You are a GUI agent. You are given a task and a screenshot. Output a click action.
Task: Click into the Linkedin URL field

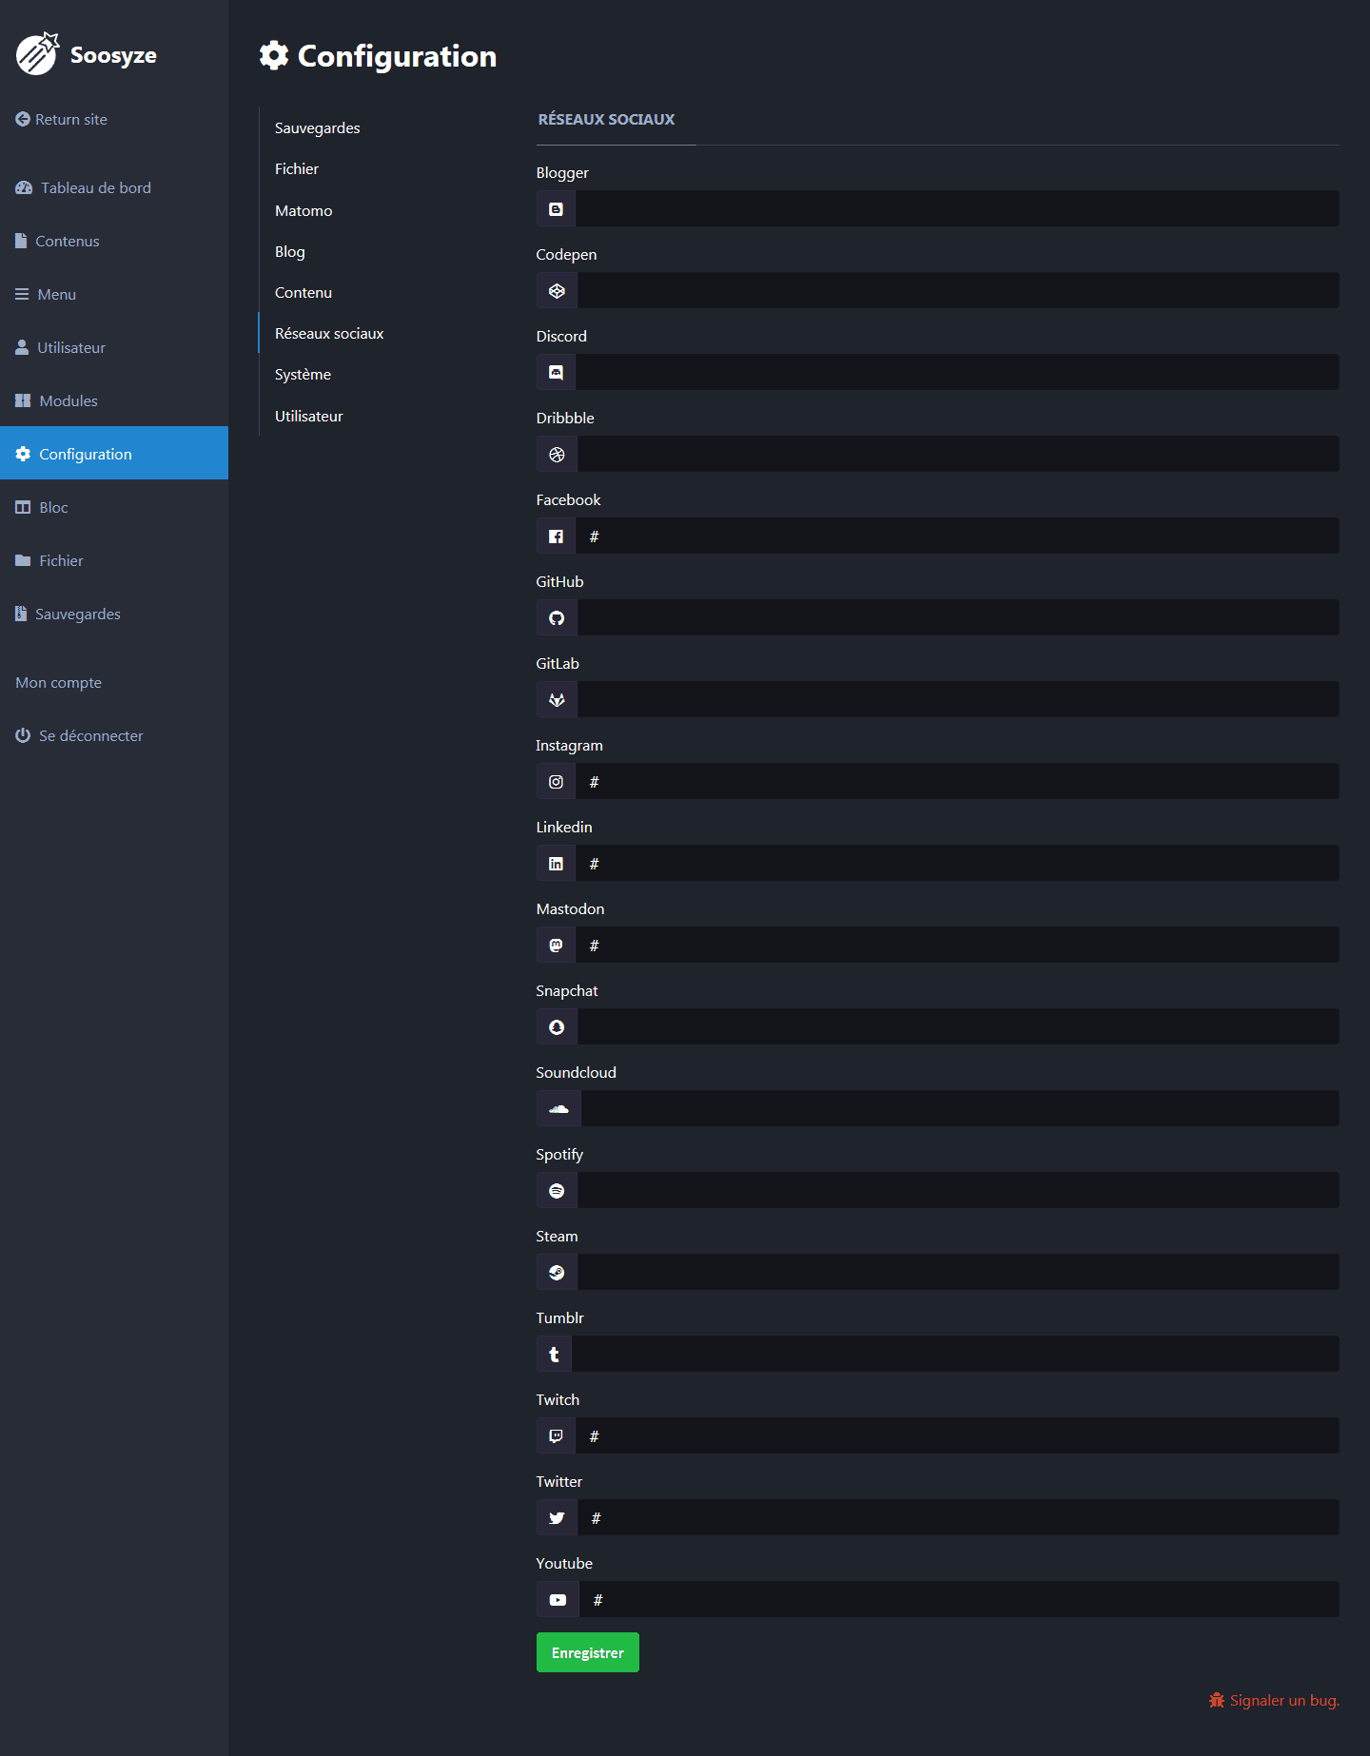pyautogui.click(x=957, y=863)
